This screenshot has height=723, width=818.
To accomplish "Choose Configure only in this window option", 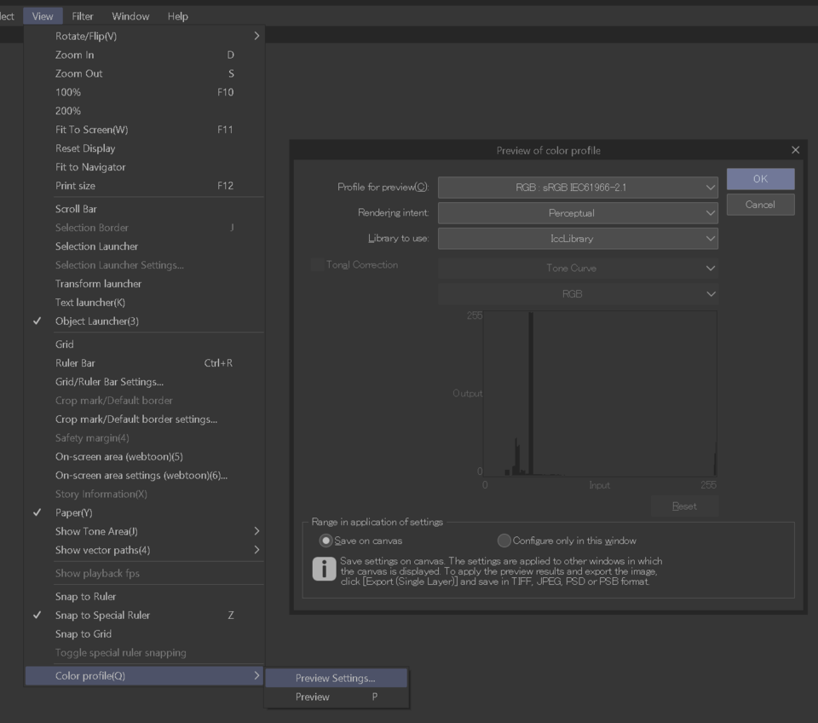I will [504, 541].
